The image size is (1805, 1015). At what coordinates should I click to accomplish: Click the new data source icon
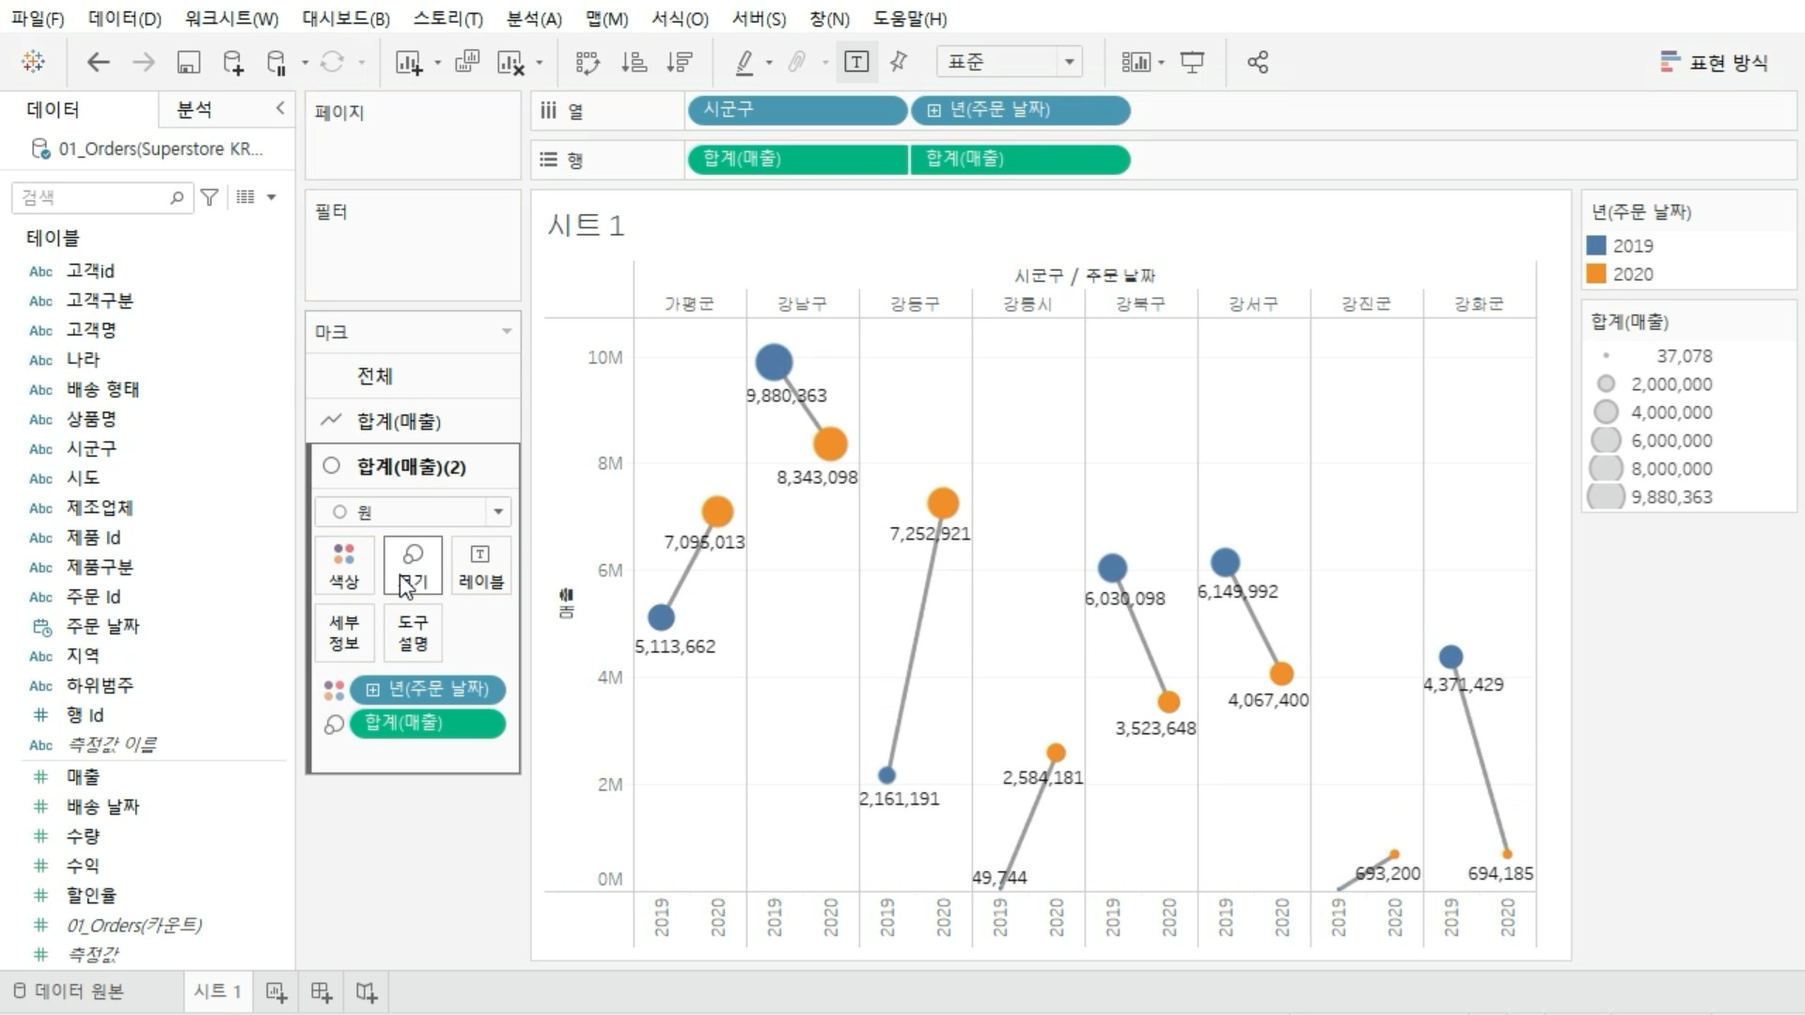(233, 63)
